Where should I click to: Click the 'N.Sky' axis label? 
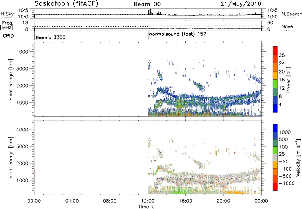point(7,14)
